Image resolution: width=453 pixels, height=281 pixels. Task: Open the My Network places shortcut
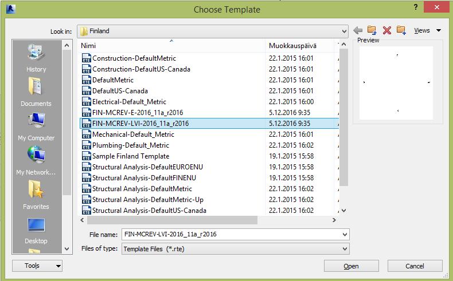[x=36, y=161]
